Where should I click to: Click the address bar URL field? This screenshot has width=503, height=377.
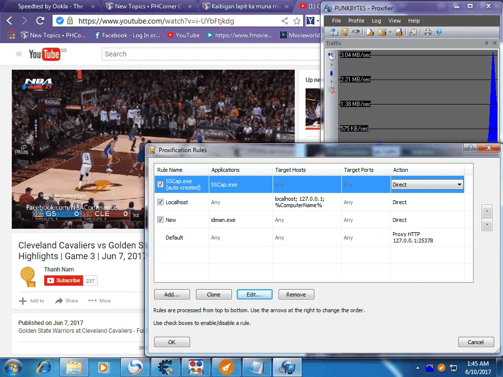pyautogui.click(x=178, y=21)
